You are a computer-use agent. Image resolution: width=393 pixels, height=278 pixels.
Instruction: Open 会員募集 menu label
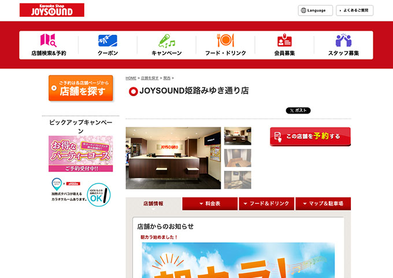tap(284, 53)
